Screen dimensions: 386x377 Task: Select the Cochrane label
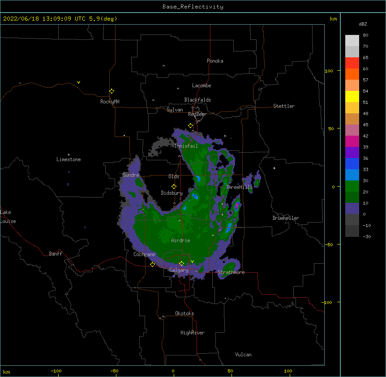pyautogui.click(x=144, y=254)
